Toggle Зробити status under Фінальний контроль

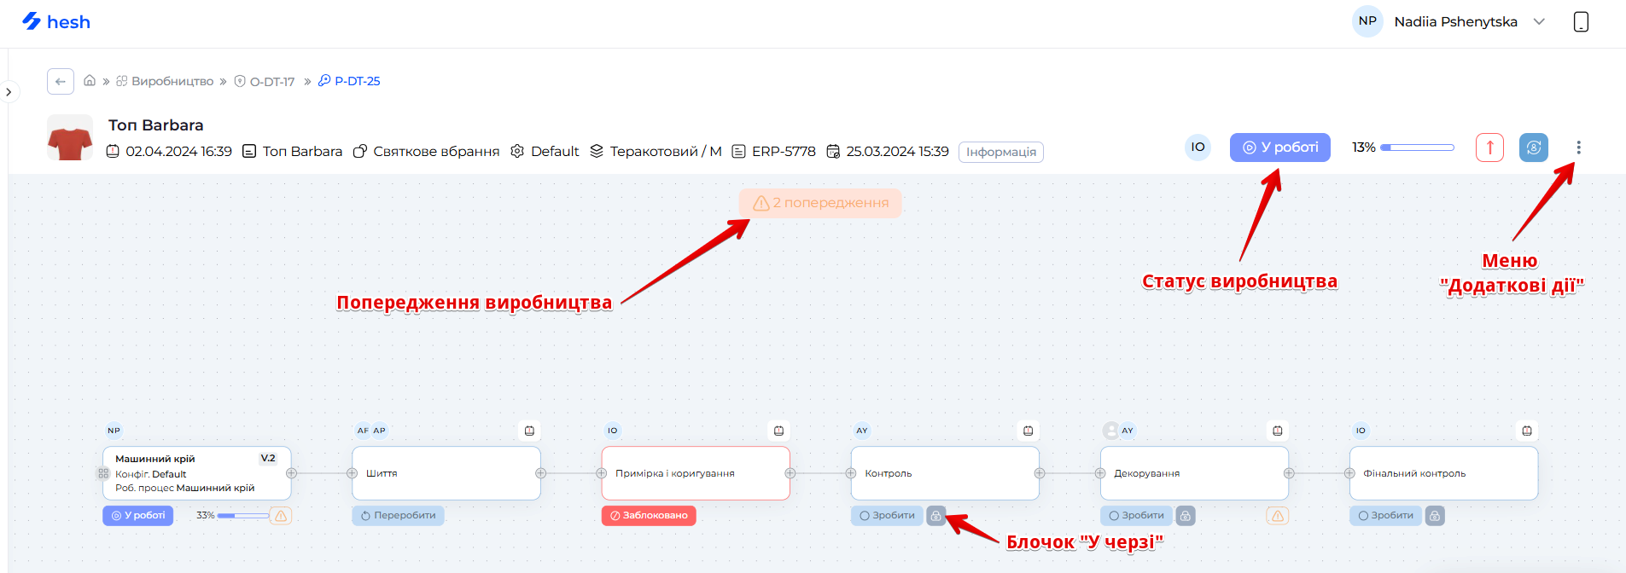[1385, 516]
